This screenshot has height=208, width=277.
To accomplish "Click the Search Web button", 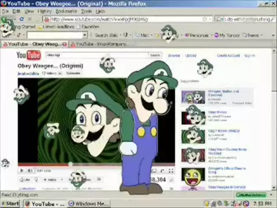I will click(x=106, y=35).
